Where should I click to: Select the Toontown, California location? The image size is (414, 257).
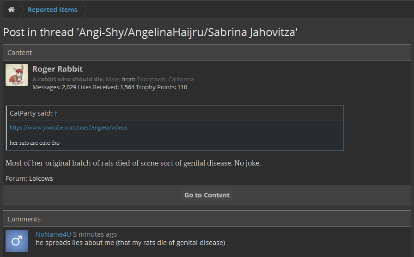(x=165, y=79)
